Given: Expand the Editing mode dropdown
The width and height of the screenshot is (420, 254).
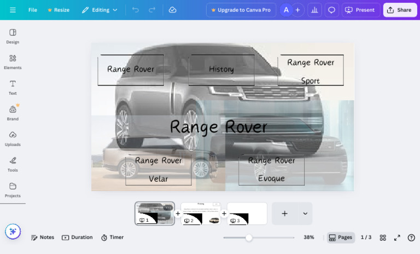Looking at the screenshot, I should pyautogui.click(x=100, y=10).
